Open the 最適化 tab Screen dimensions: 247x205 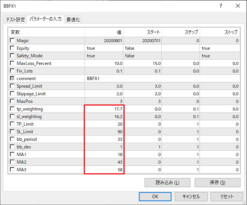point(73,20)
